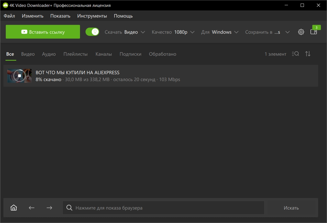This screenshot has height=223, width=327.
Task: Switch to the Обработано tab
Action: (x=162, y=54)
